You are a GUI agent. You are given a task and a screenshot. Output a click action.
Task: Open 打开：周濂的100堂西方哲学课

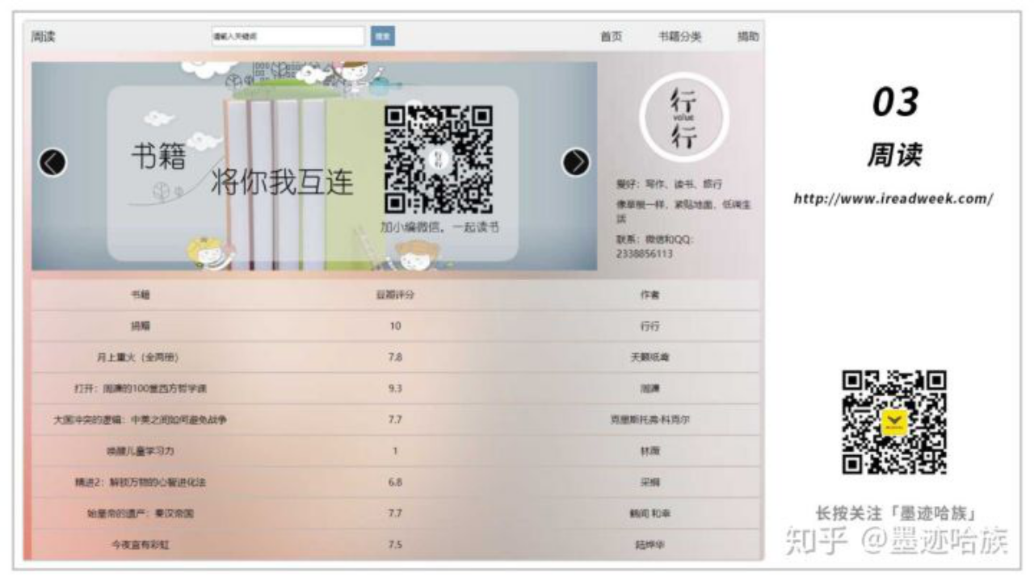(x=140, y=389)
